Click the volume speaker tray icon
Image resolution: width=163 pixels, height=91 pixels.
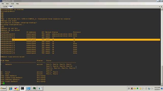point(152,88)
